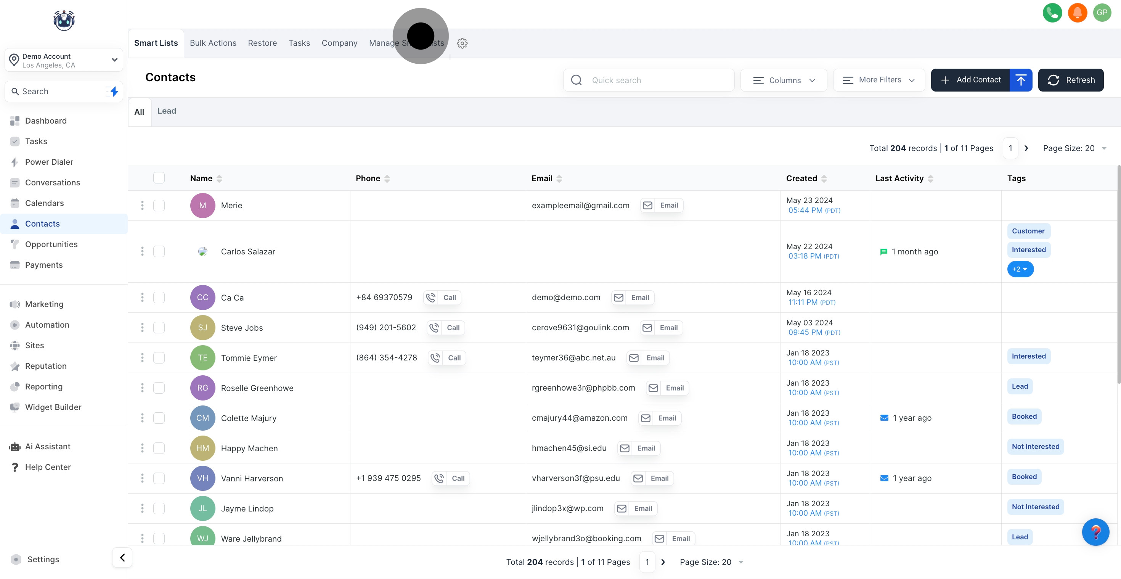Open the Bulk Actions menu

tap(213, 43)
